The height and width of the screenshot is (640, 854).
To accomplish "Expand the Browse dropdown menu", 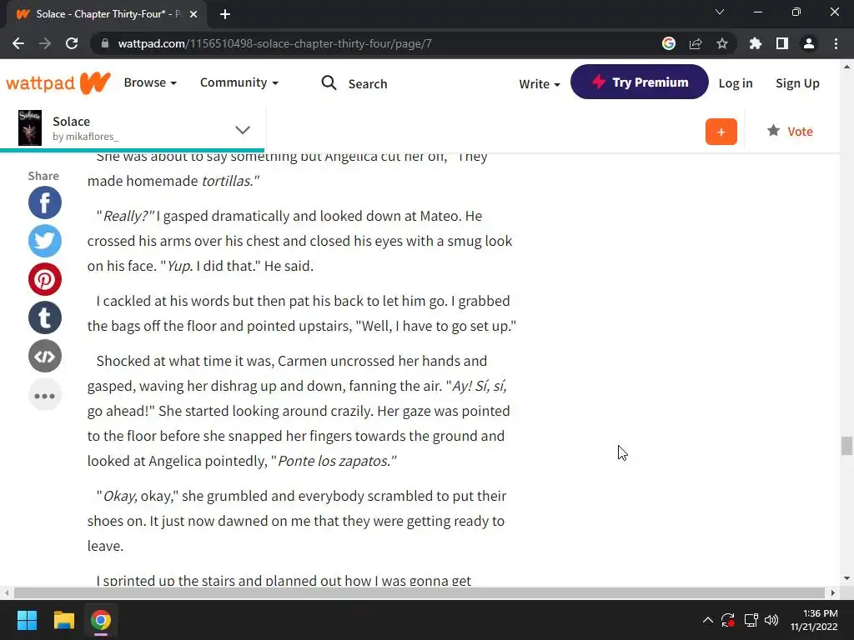I will [150, 82].
